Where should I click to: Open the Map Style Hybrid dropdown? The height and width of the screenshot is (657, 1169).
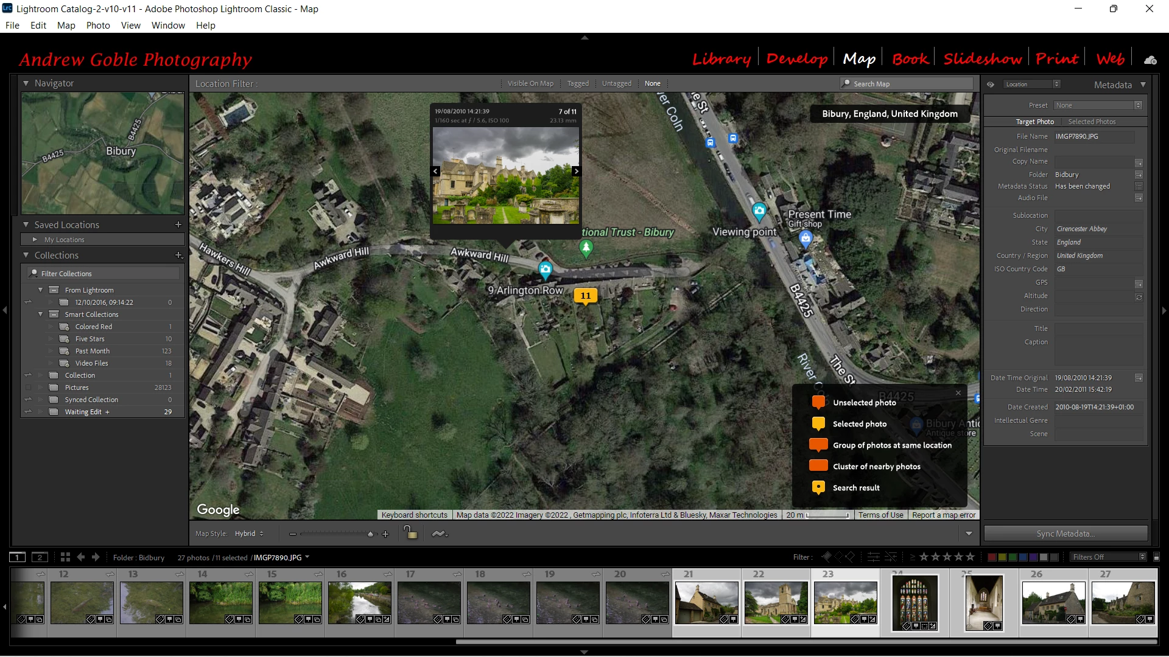coord(249,534)
